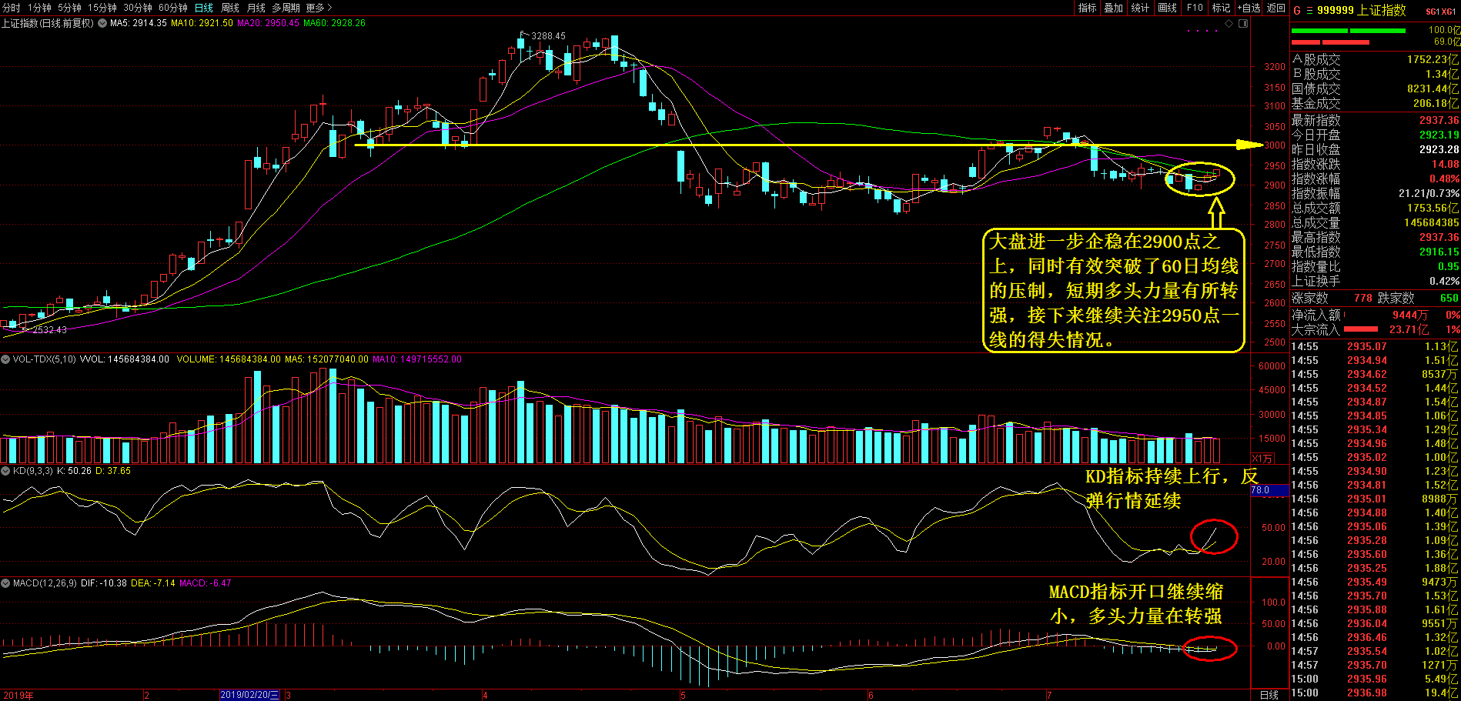Click the 999999 上证指数 title
The width and height of the screenshot is (1461, 701).
coord(1361,10)
